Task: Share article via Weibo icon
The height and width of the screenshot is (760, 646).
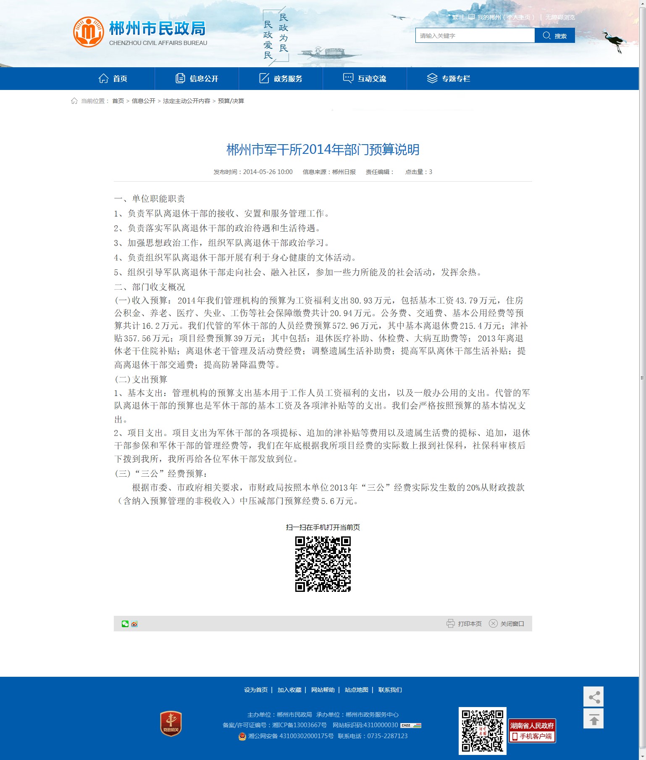Action: click(134, 624)
